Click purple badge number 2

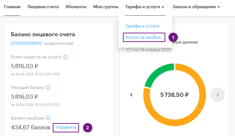[x=88, y=128]
